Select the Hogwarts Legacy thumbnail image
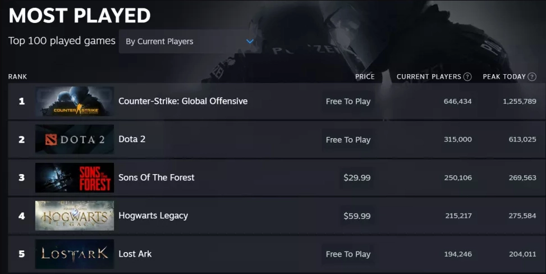Screen dimensions: 546x274 tap(75, 216)
